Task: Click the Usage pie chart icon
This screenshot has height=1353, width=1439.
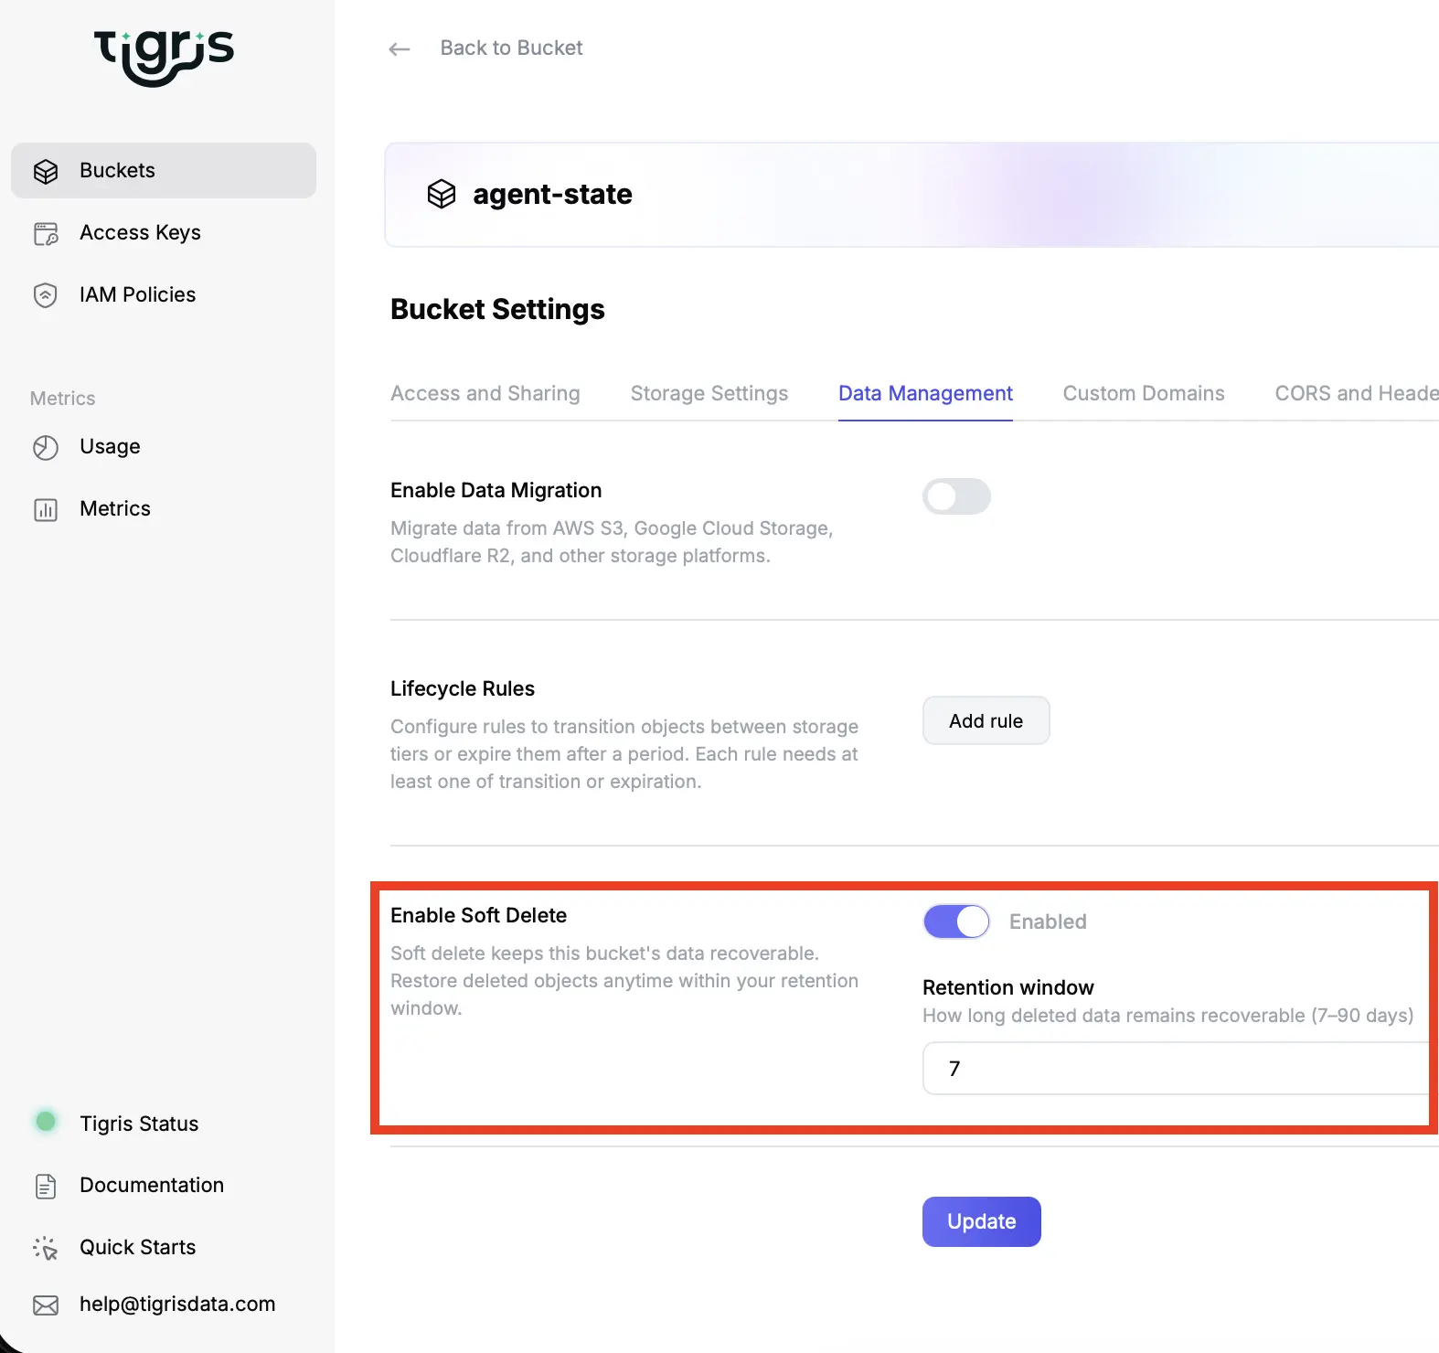Action: point(46,447)
